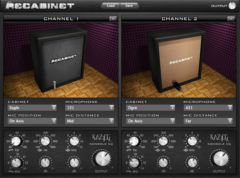The image size is (240, 178).
Task: Mute Channel 2 with the M button
Action: (230, 18)
